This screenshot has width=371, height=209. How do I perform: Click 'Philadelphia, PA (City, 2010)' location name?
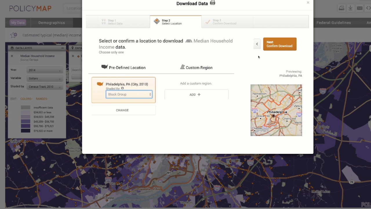click(127, 84)
